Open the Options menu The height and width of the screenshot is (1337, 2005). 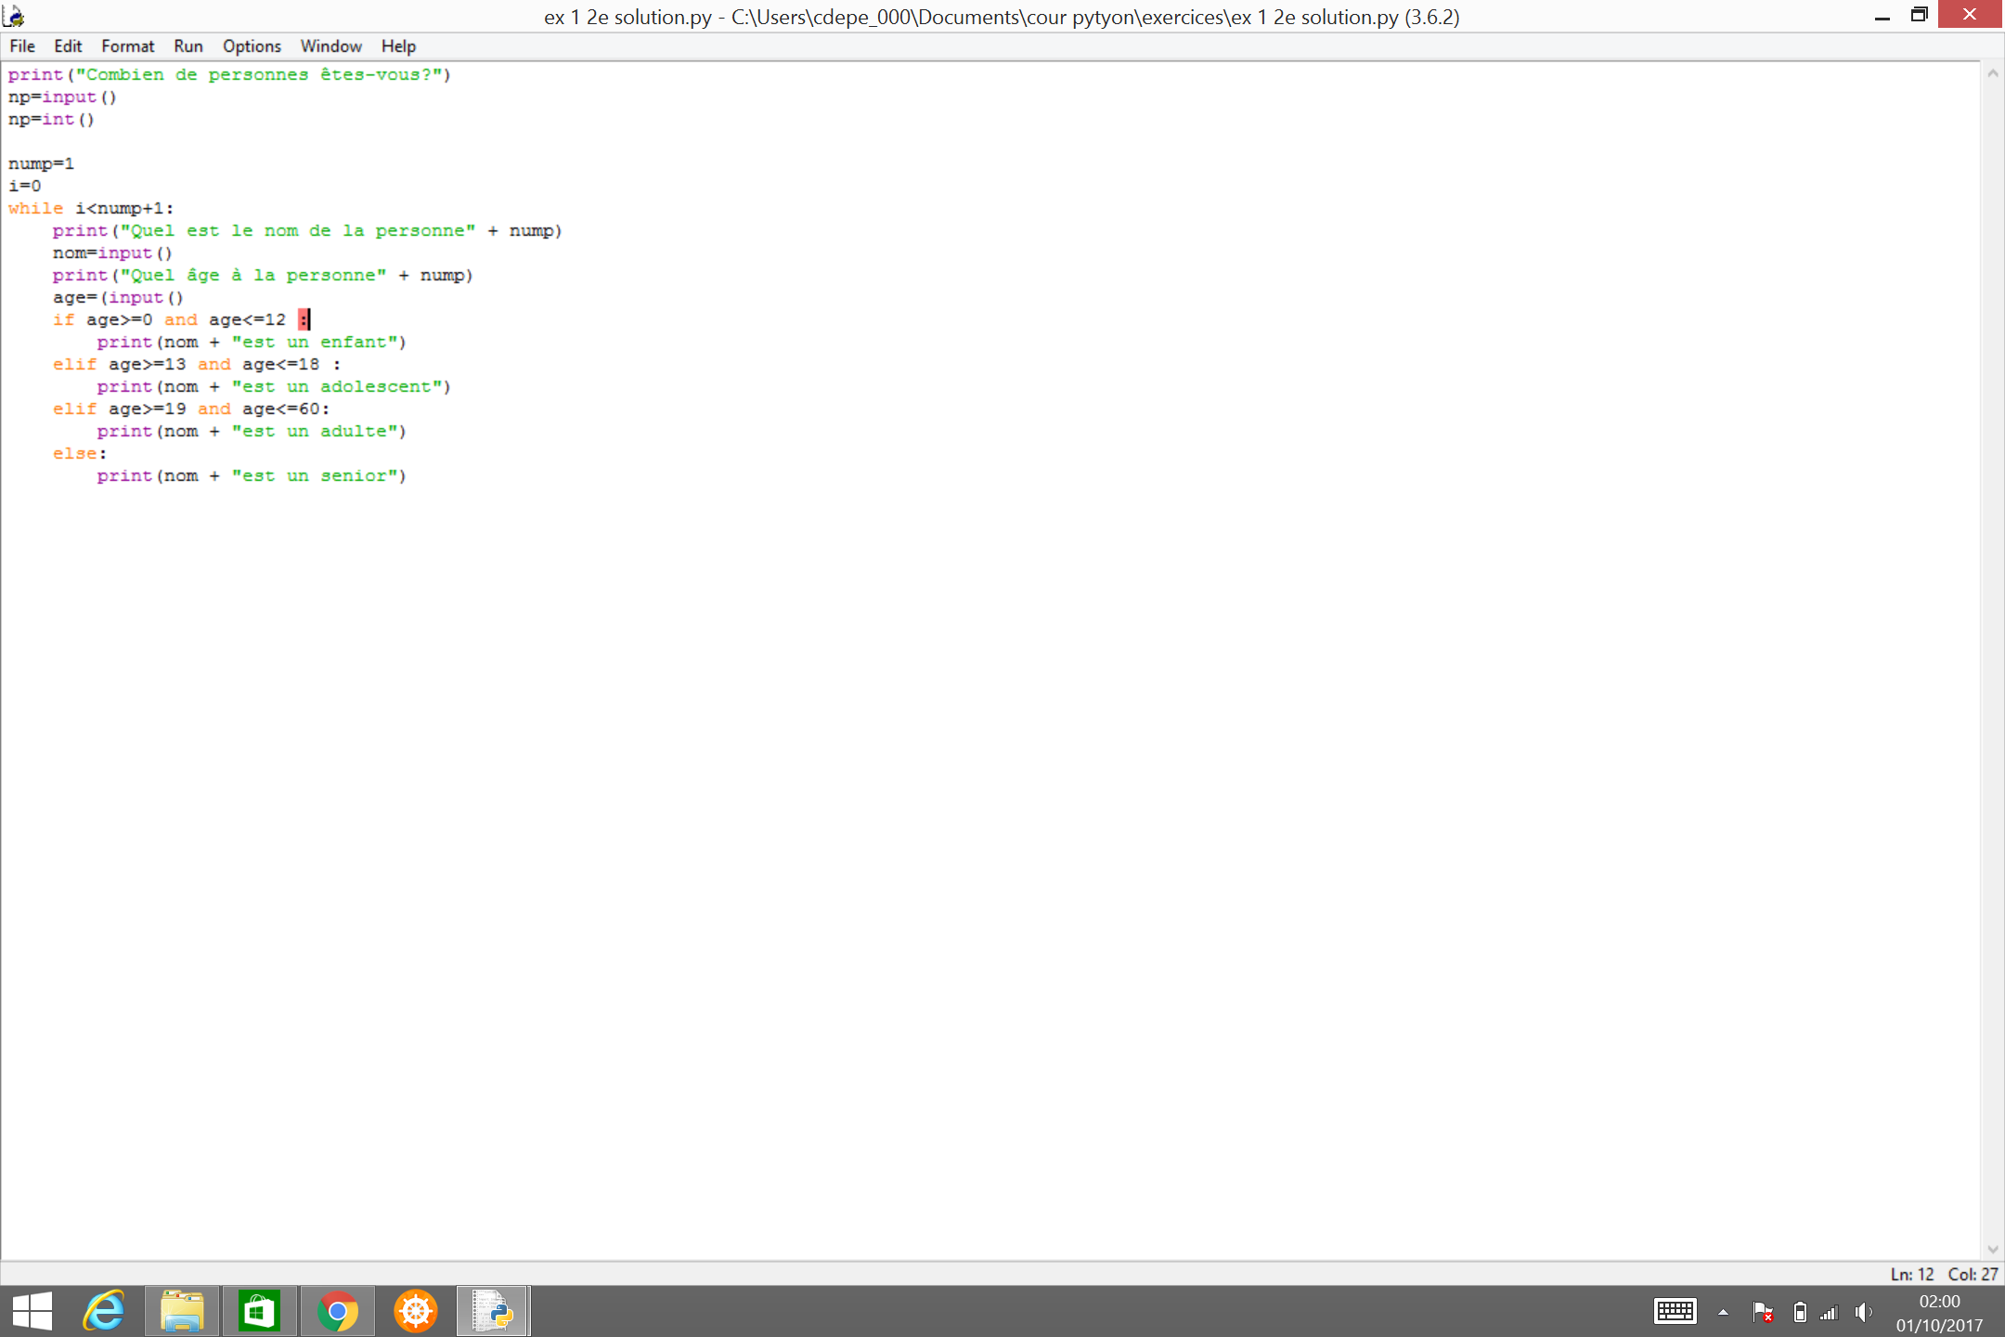coord(252,45)
